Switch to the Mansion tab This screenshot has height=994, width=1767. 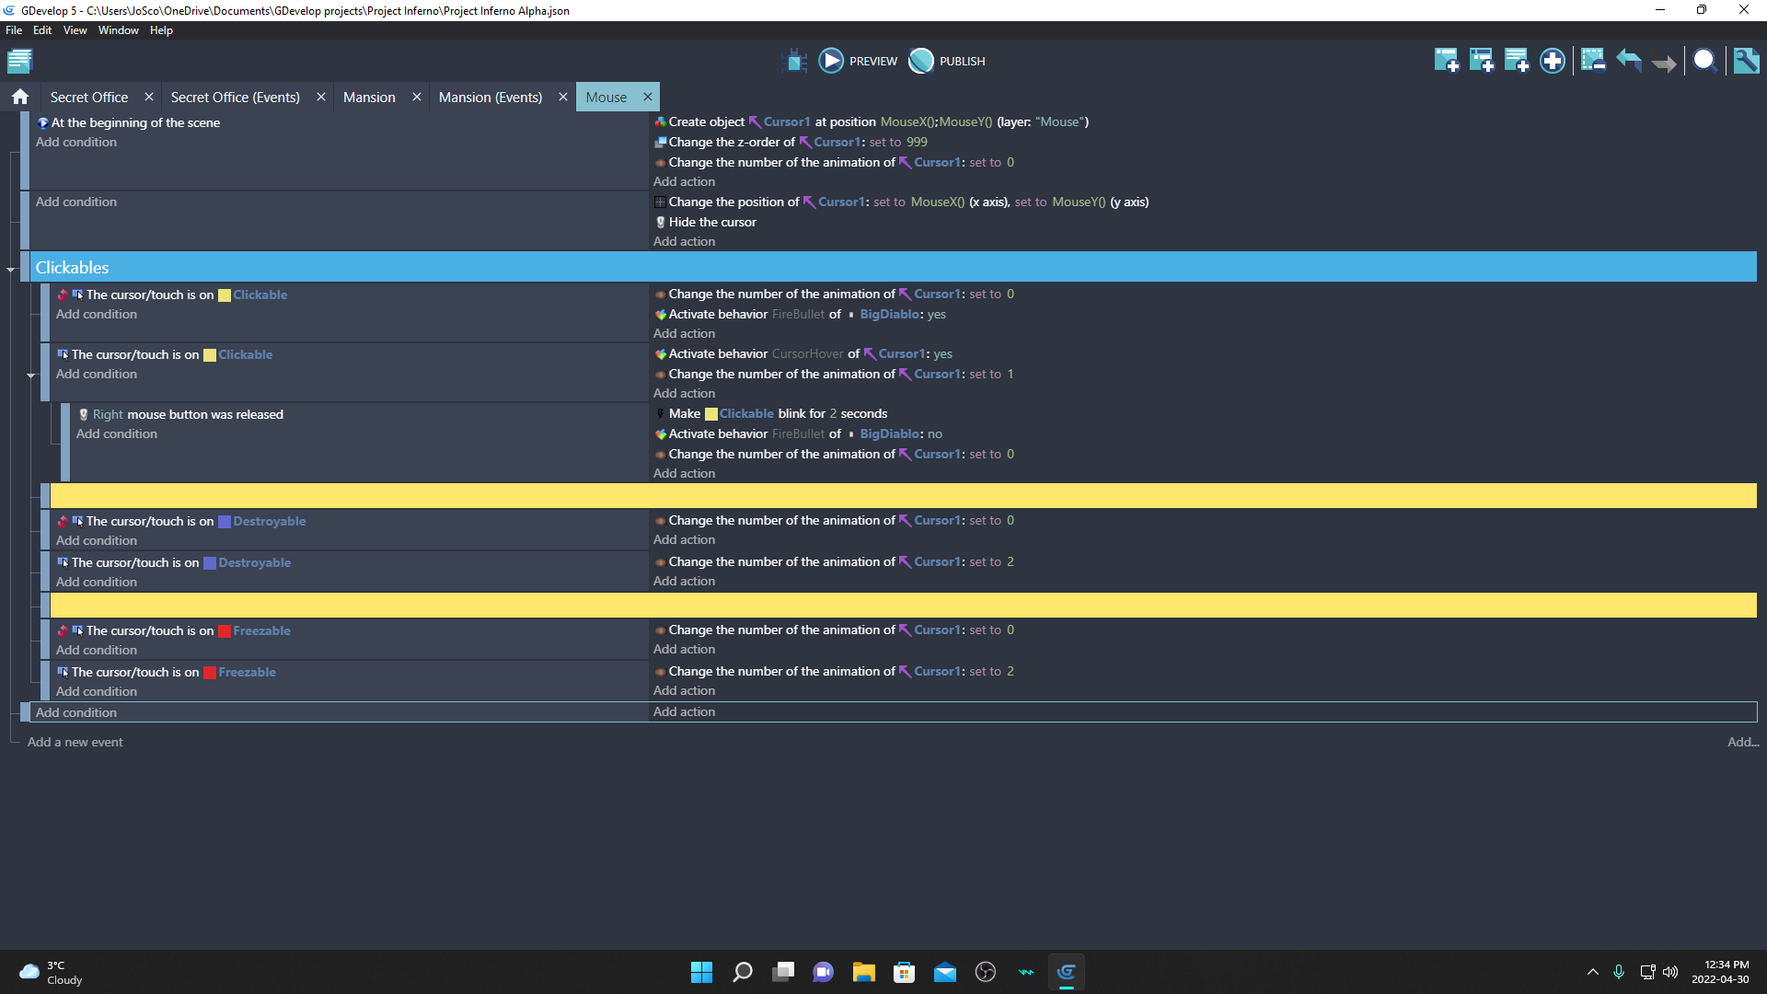[369, 97]
